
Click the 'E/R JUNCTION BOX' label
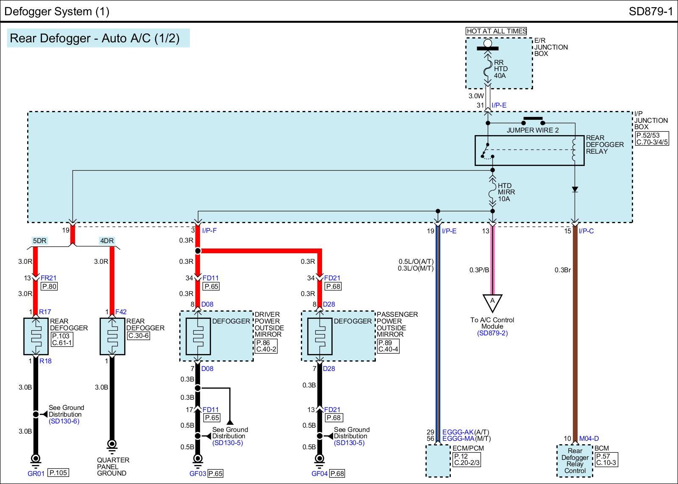pos(551,47)
